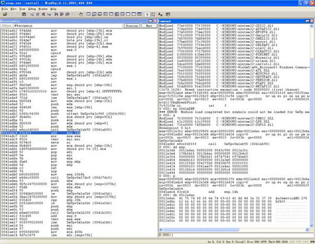The image size is (315, 244).
Task: Click the 'Proc 000:1678' status bar entry
Action: pyautogui.click(x=257, y=241)
